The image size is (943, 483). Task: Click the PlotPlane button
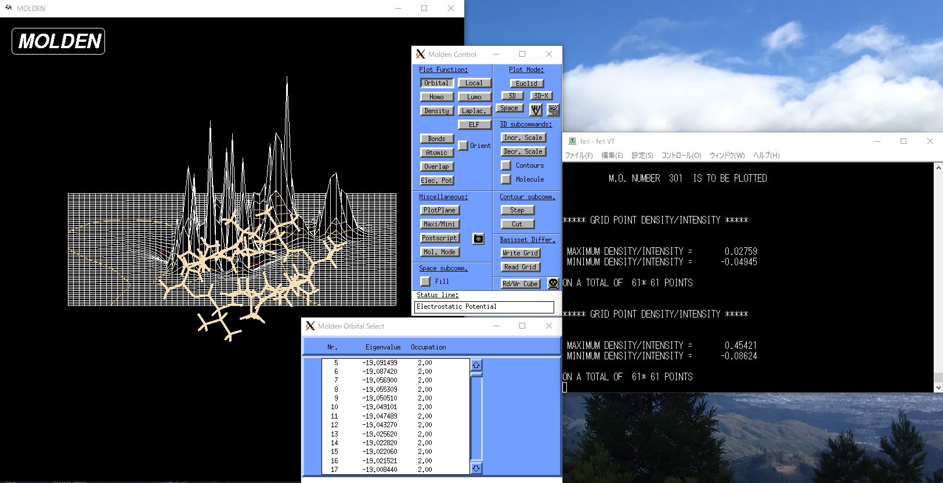click(439, 210)
